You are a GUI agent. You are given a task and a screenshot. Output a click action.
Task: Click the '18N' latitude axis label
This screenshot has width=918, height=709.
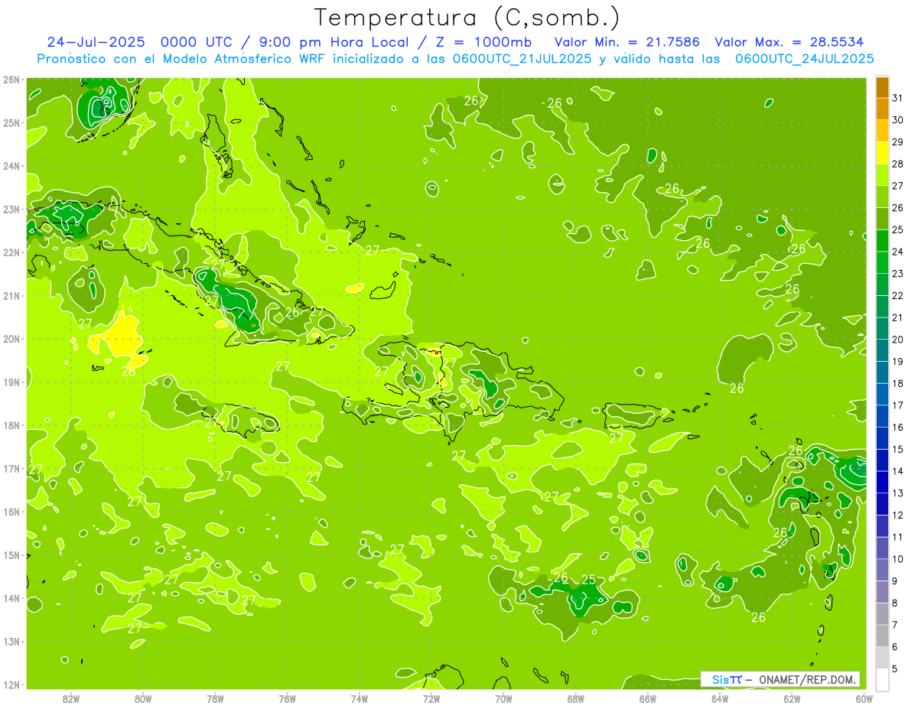11,425
